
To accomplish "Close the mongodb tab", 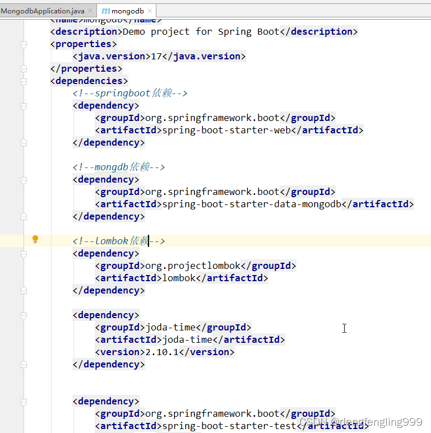I will 150,11.
